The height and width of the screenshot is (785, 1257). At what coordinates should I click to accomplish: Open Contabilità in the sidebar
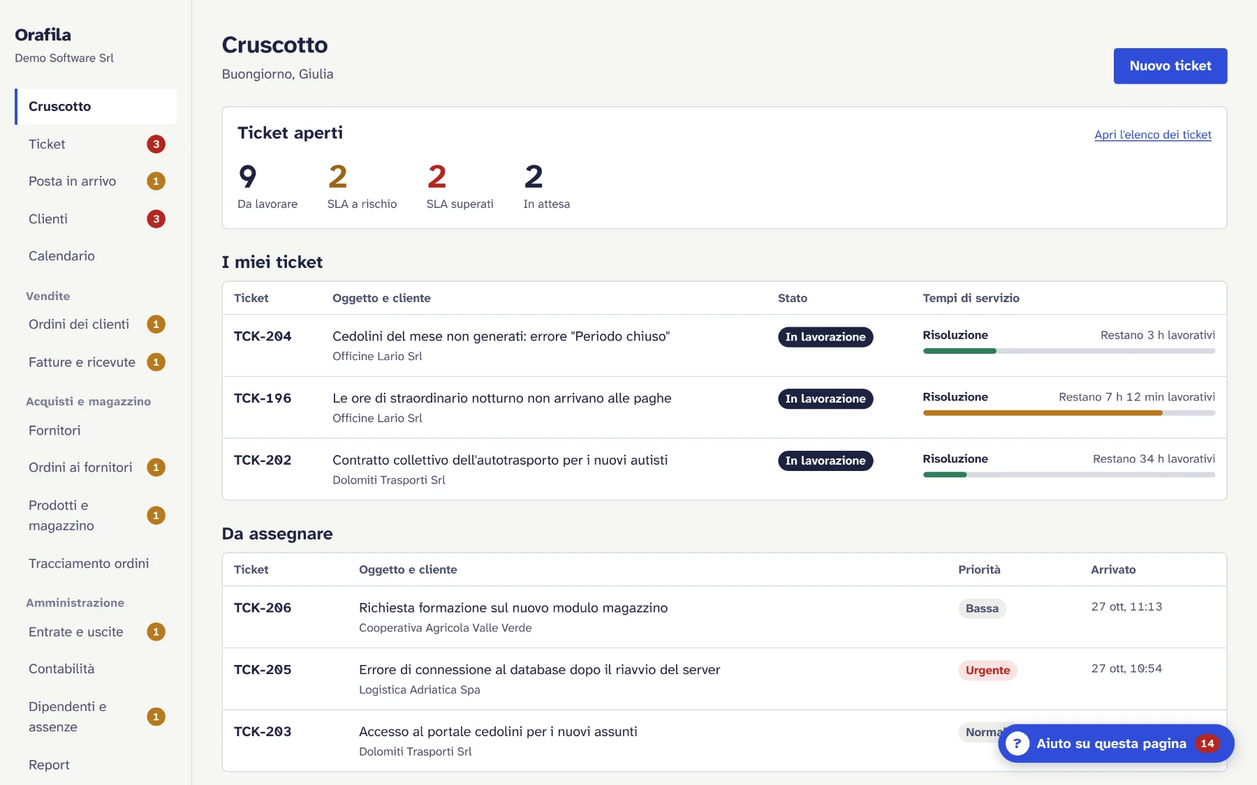click(x=96, y=668)
